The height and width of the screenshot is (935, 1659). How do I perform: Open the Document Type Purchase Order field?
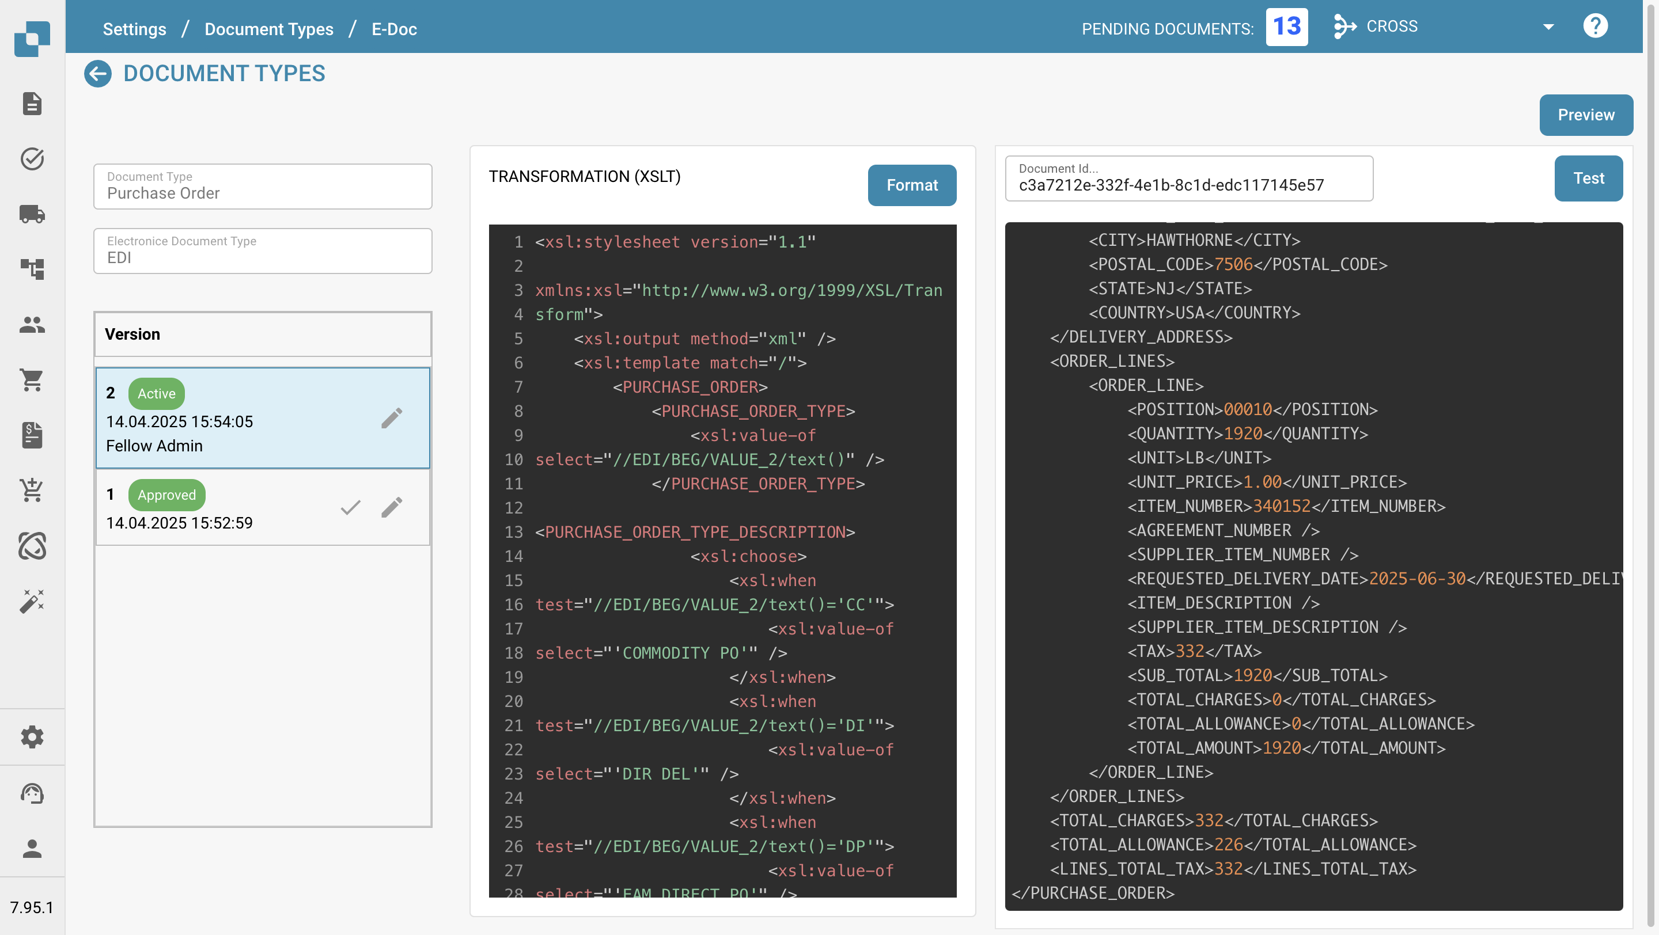(x=262, y=187)
